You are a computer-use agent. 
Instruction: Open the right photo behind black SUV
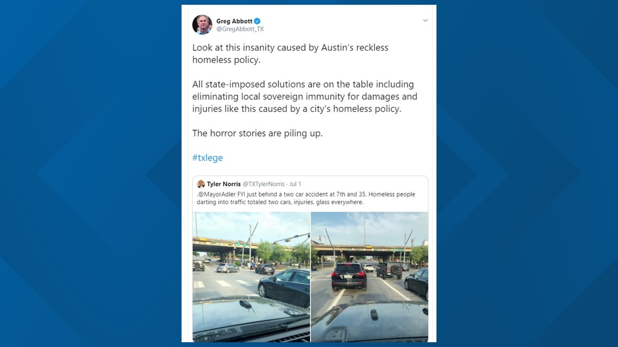[x=370, y=277]
